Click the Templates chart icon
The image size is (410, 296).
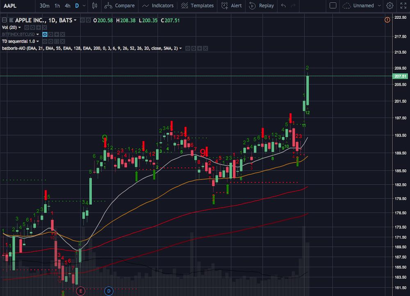pos(184,5)
